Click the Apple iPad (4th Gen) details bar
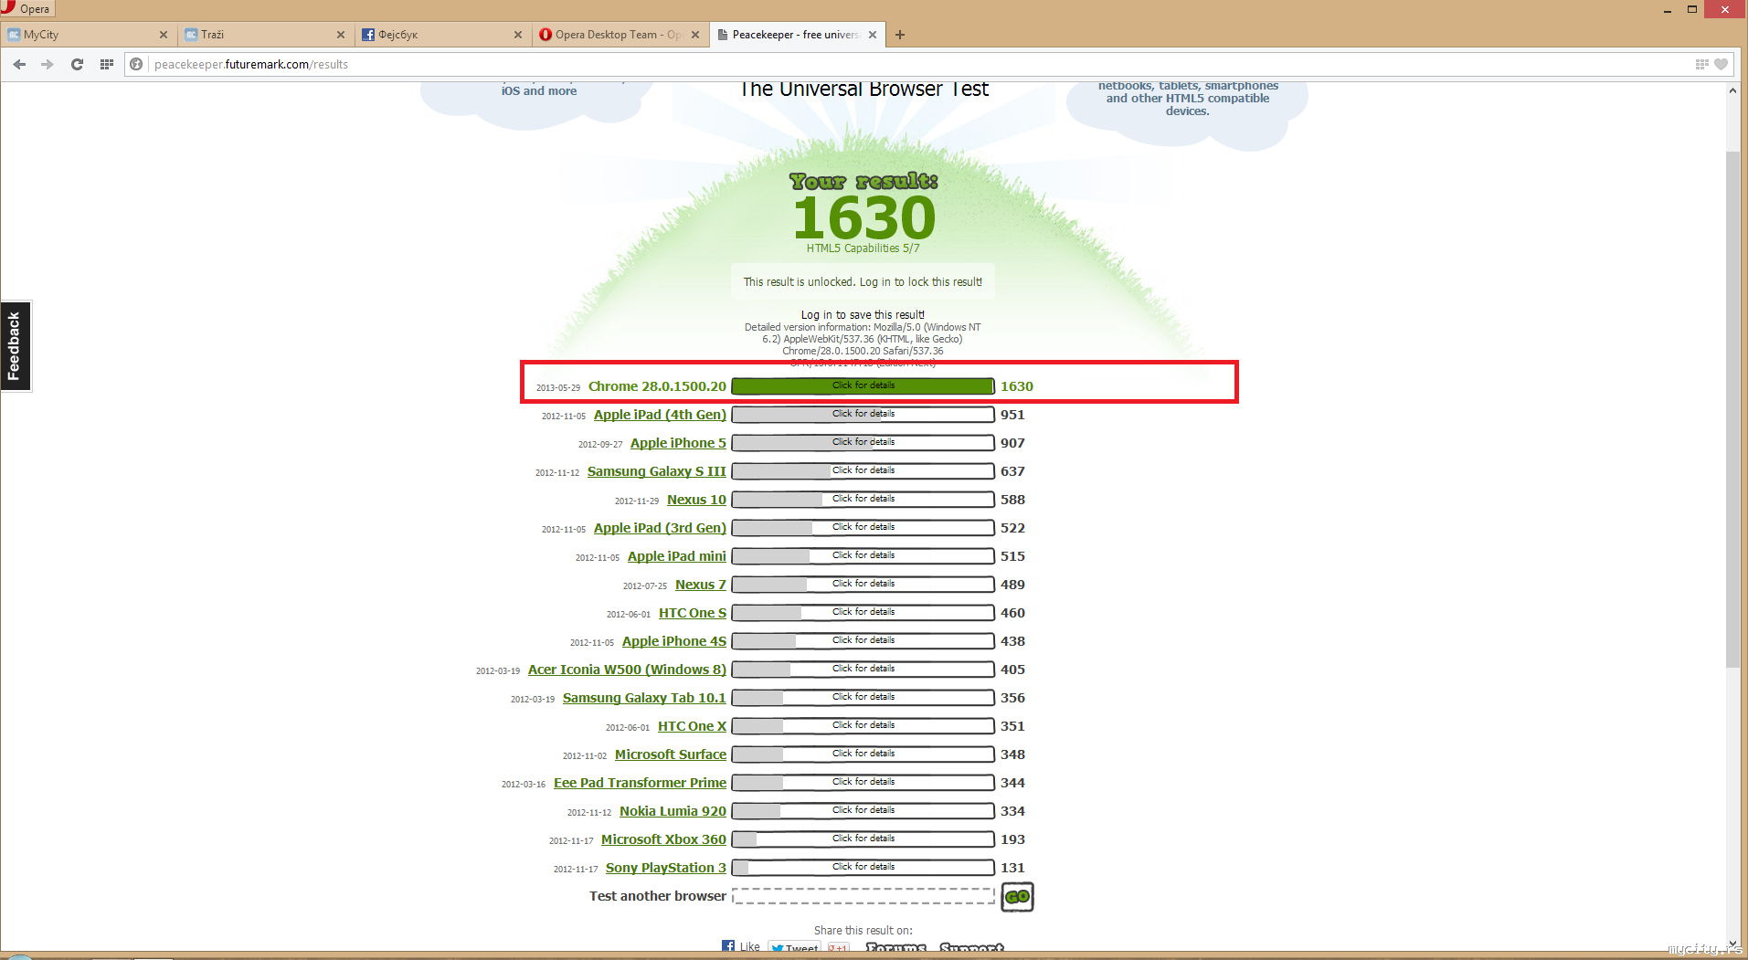This screenshot has width=1748, height=960. tap(863, 415)
